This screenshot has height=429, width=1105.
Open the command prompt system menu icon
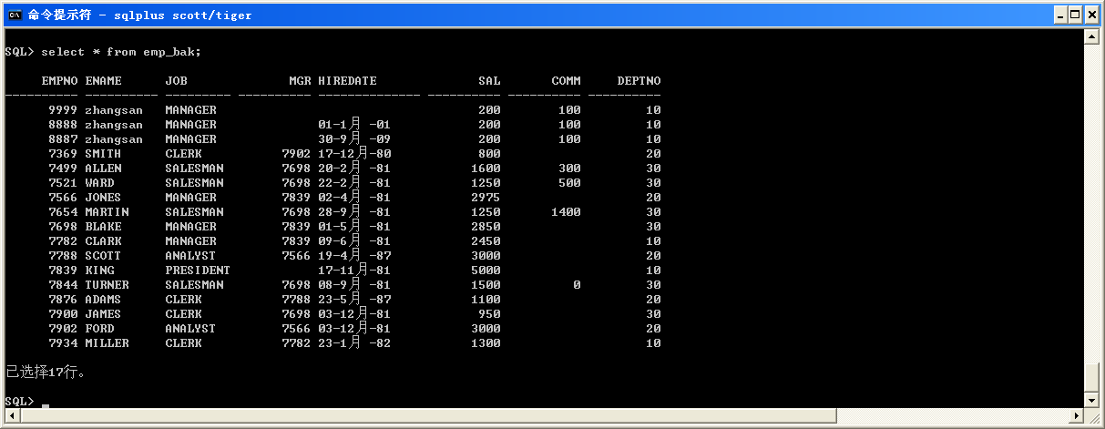(x=15, y=15)
